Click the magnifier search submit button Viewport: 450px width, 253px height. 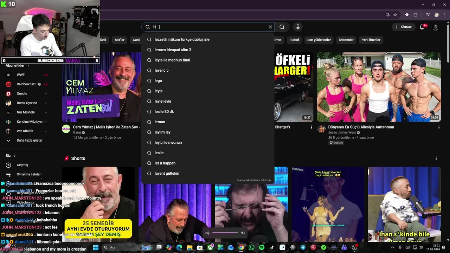[x=282, y=27]
